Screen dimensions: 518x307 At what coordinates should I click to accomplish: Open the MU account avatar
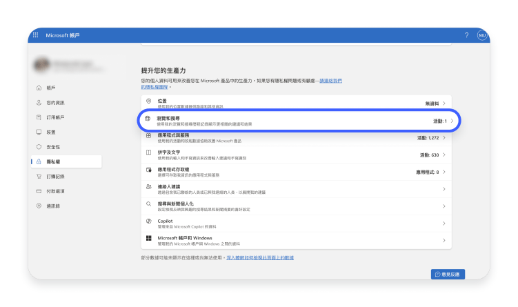pyautogui.click(x=482, y=35)
